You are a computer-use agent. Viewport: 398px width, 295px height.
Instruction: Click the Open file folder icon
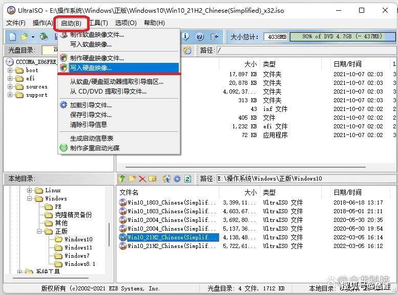click(24, 37)
